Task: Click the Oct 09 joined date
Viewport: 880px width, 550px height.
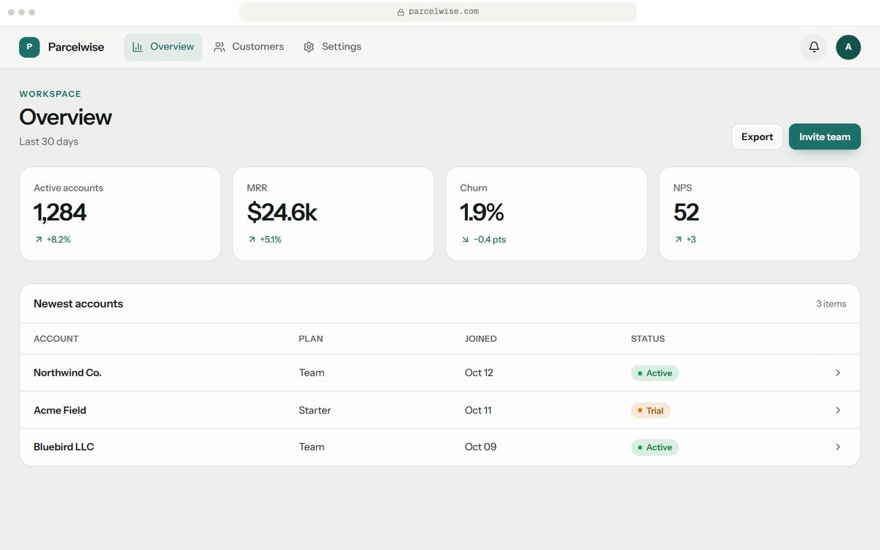Action: point(480,447)
